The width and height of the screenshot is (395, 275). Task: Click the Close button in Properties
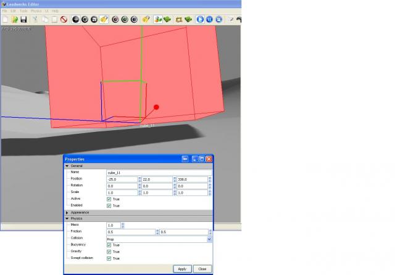pos(202,269)
